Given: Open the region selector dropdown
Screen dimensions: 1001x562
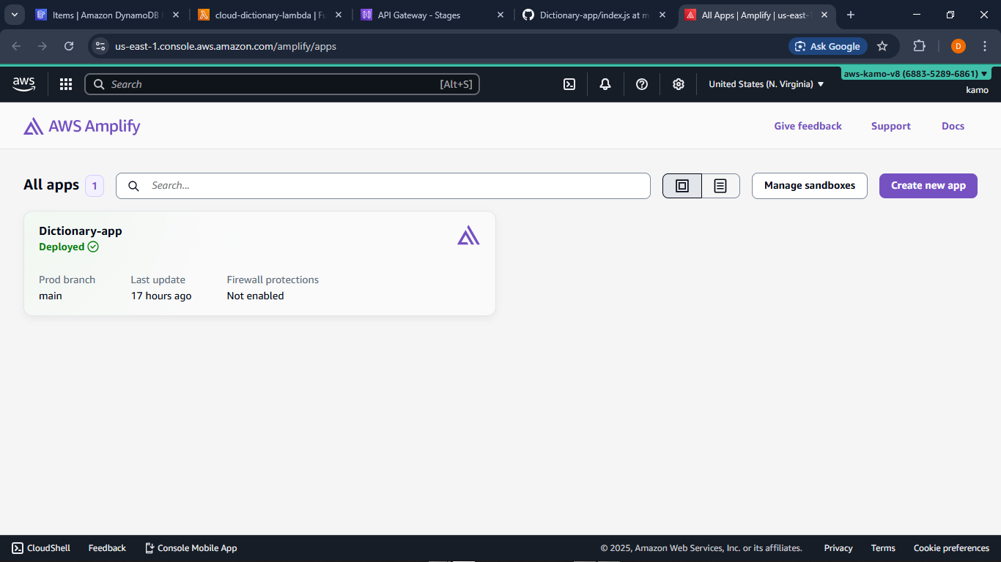Looking at the screenshot, I should point(765,84).
